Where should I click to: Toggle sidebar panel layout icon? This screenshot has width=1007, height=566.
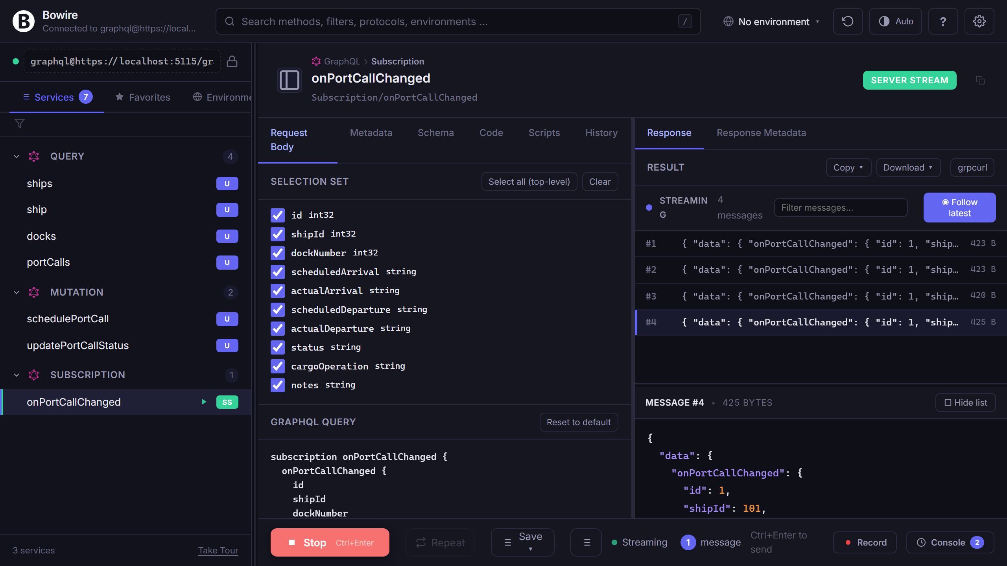coord(290,80)
